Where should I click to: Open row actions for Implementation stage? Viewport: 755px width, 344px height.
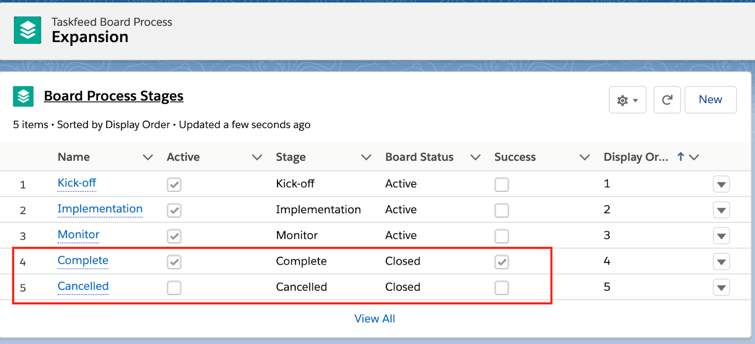[721, 210]
